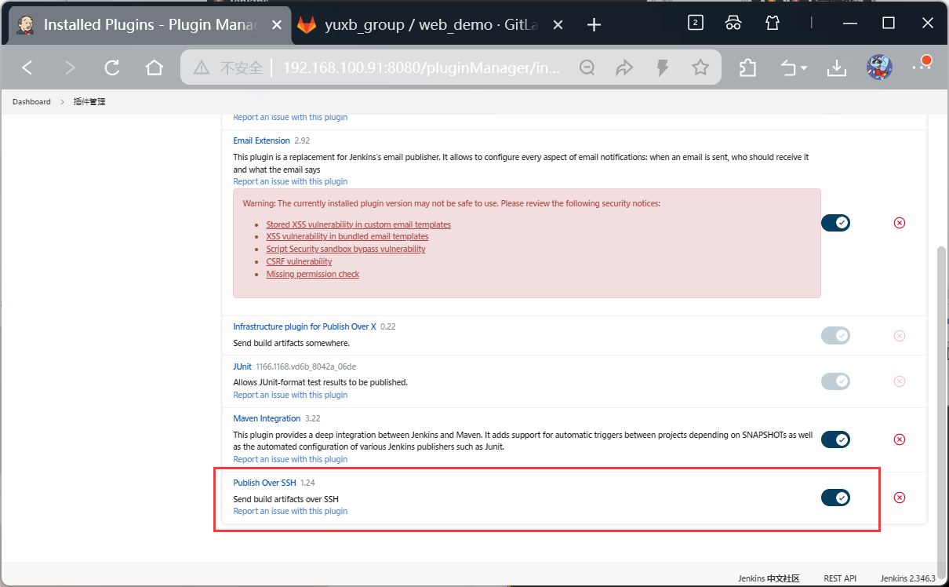Viewport: 949px width, 587px height.
Task: Disable the Email Extension plugin toggle
Action: coord(835,223)
